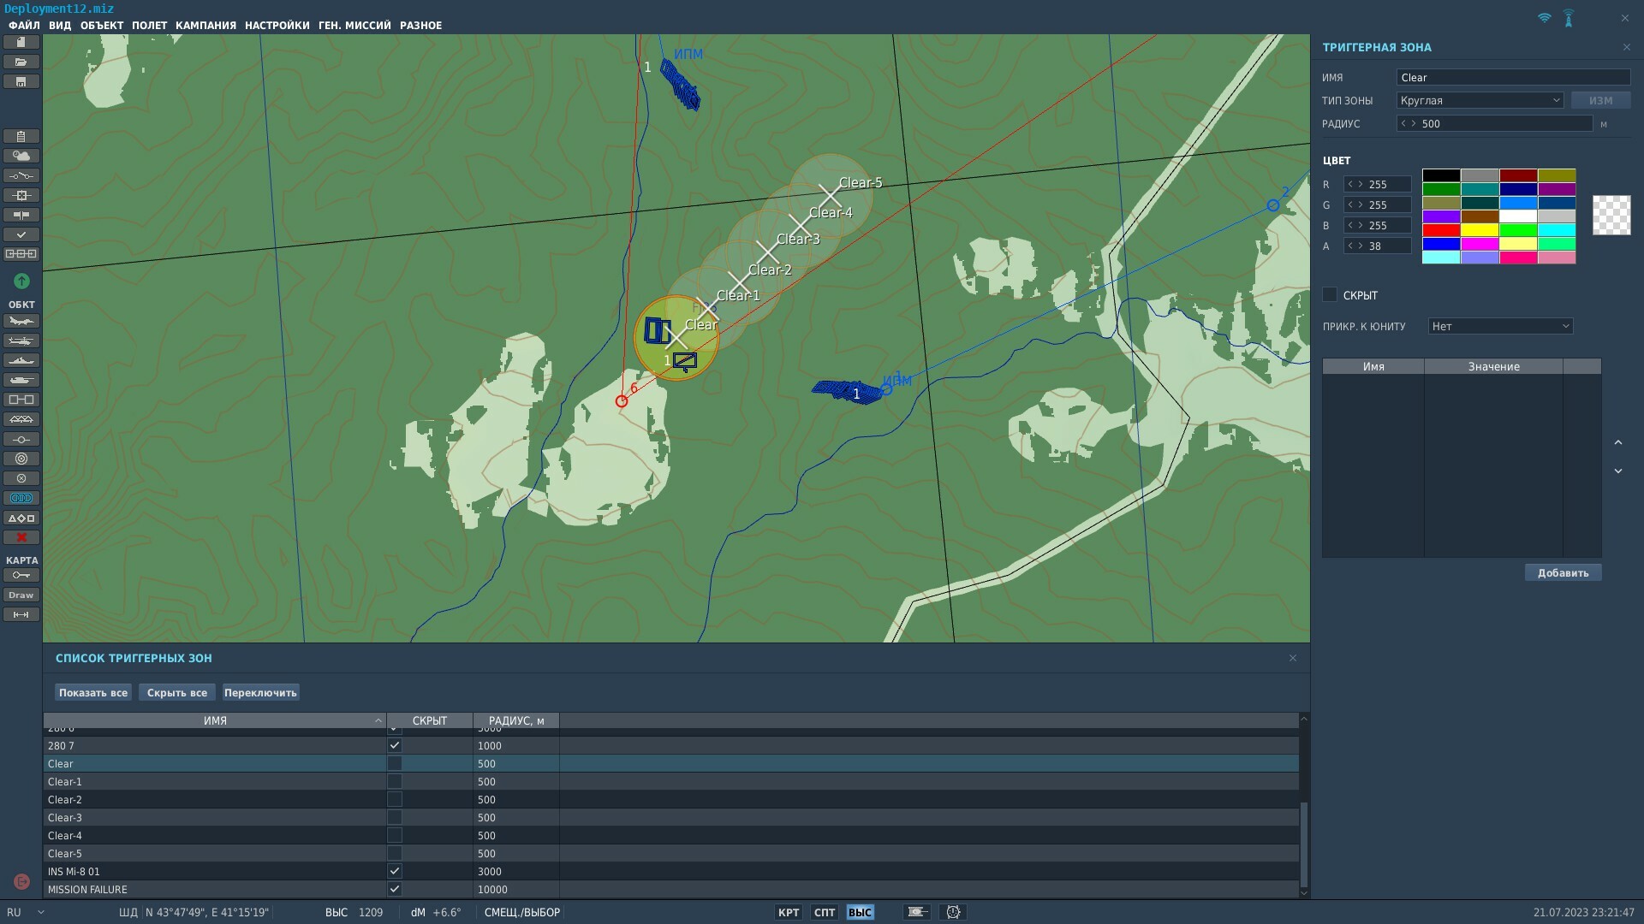Select the ground vehicle tank tool

[21, 380]
